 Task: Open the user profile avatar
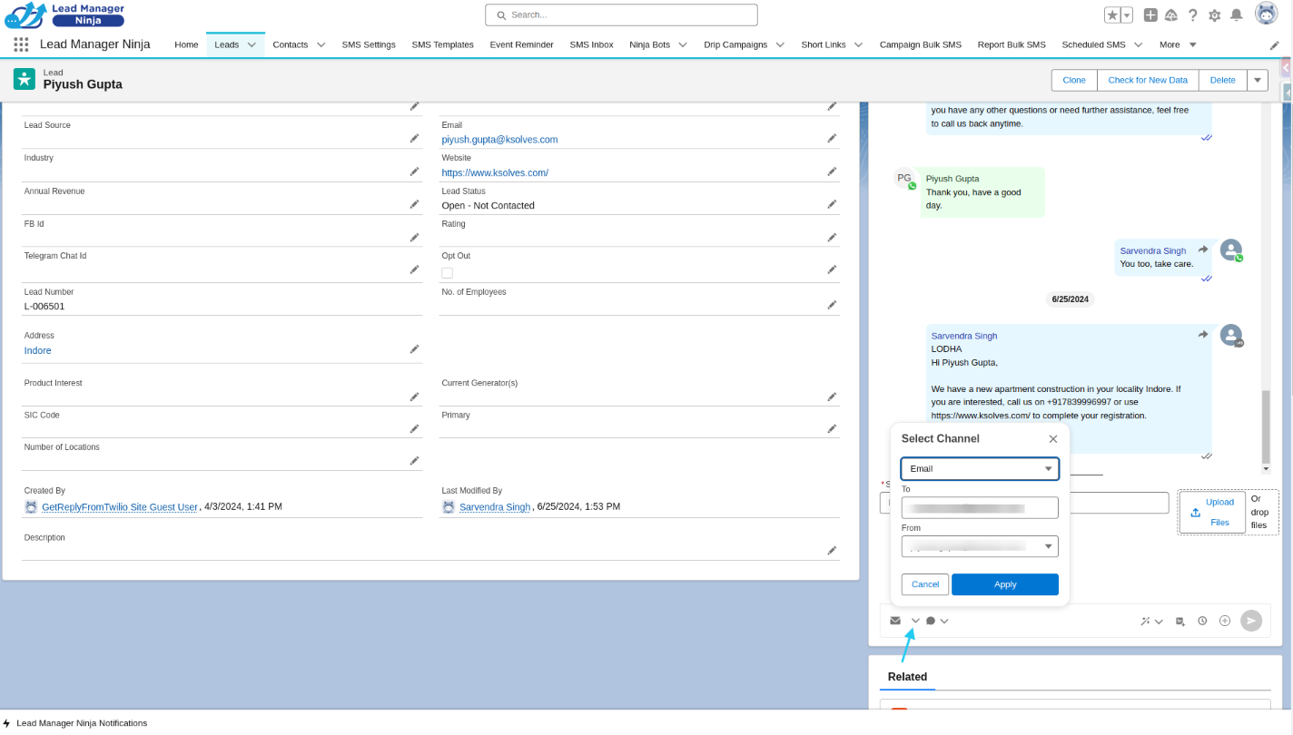point(1266,14)
